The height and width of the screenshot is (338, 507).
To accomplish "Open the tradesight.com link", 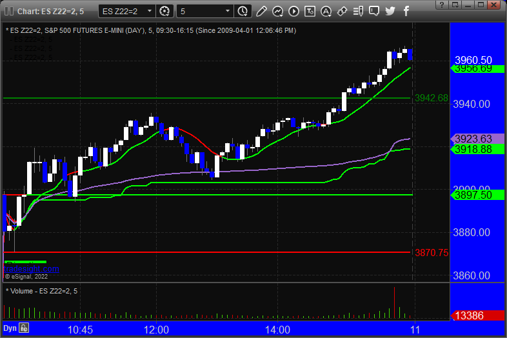I will click(31, 269).
